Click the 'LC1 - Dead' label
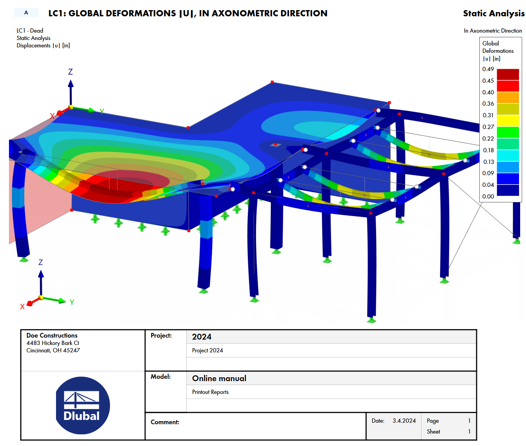The height and width of the screenshot is (446, 526). (x=30, y=31)
